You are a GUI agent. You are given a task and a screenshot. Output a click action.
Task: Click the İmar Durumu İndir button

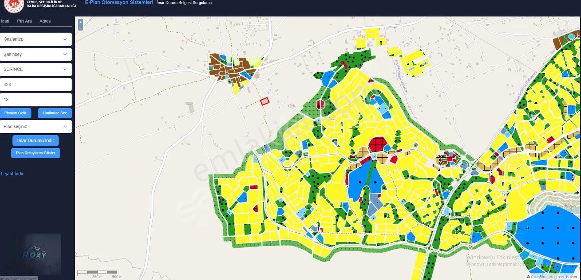(36, 141)
